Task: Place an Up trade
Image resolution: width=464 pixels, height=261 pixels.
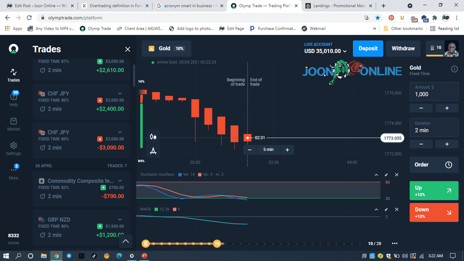Action: click(434, 191)
